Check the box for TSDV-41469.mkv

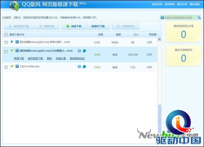(x=6, y=67)
